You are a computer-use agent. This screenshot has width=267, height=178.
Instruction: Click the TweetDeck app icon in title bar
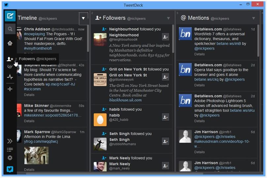click(6, 5)
